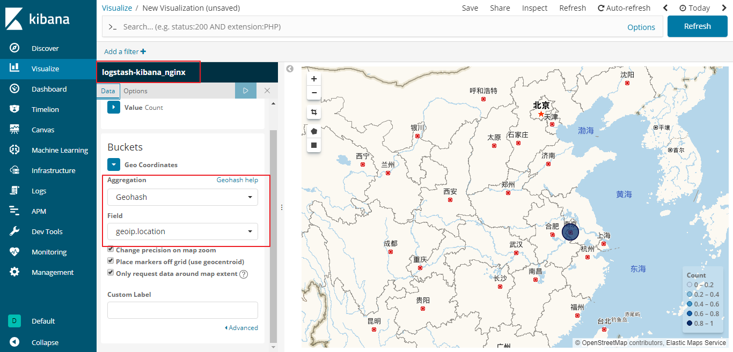This screenshot has width=733, height=352.
Task: Open the Geohash aggregation dropdown
Action: pyautogui.click(x=182, y=197)
